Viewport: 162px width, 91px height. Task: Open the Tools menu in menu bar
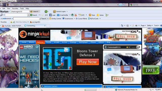[22, 8]
